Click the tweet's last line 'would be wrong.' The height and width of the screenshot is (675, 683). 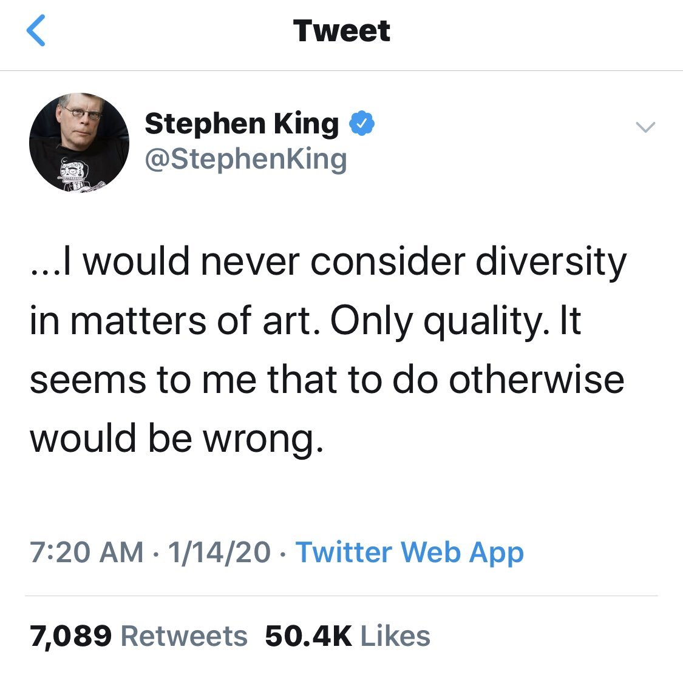tap(177, 437)
